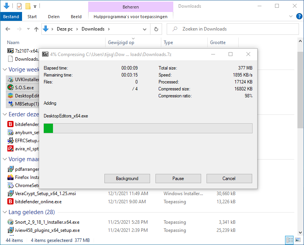Switch to details view in the status bar
This screenshot has width=304, height=245.
coord(289,240)
